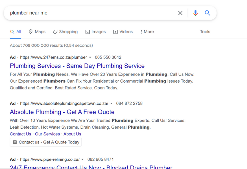Expand the absoluteplumbingcapetown.co.za ad dropdown arrow
247x169 pixels.
pos(111,103)
